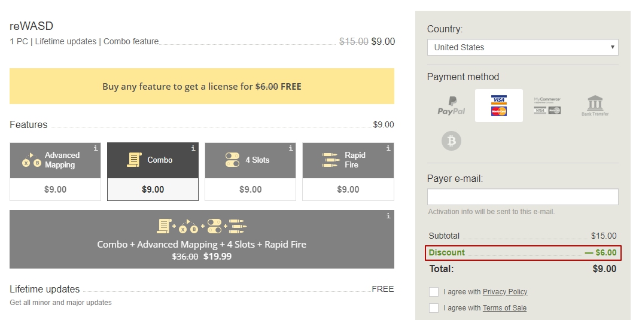Select MyCommerce payment option
642x320 pixels.
(x=547, y=106)
